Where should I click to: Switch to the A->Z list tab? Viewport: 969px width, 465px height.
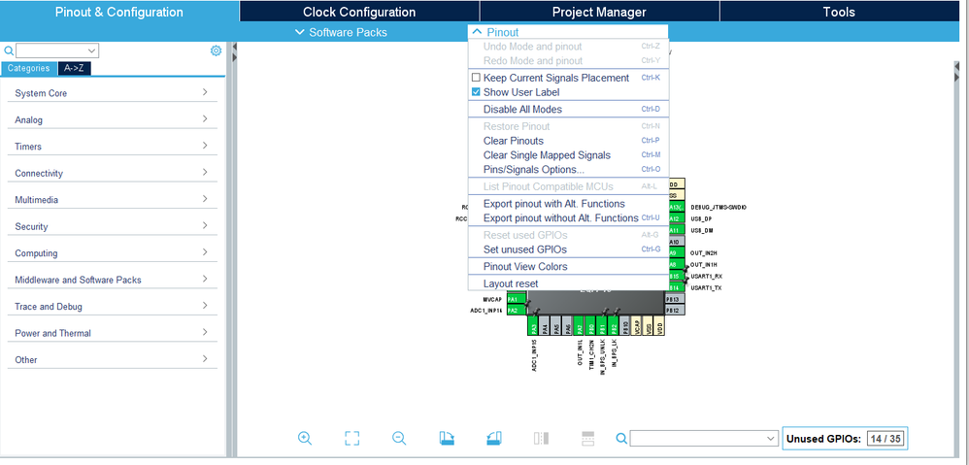(x=75, y=69)
